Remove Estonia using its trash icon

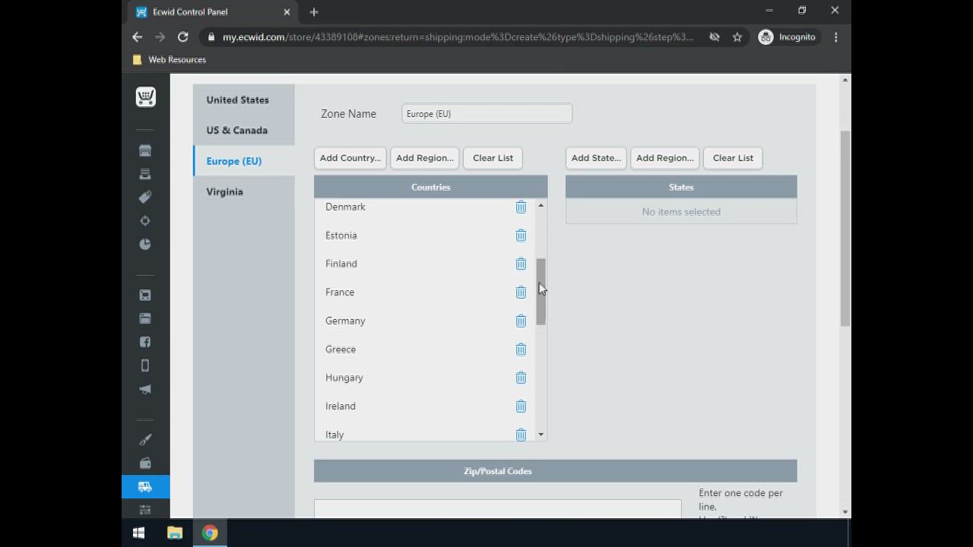point(521,236)
